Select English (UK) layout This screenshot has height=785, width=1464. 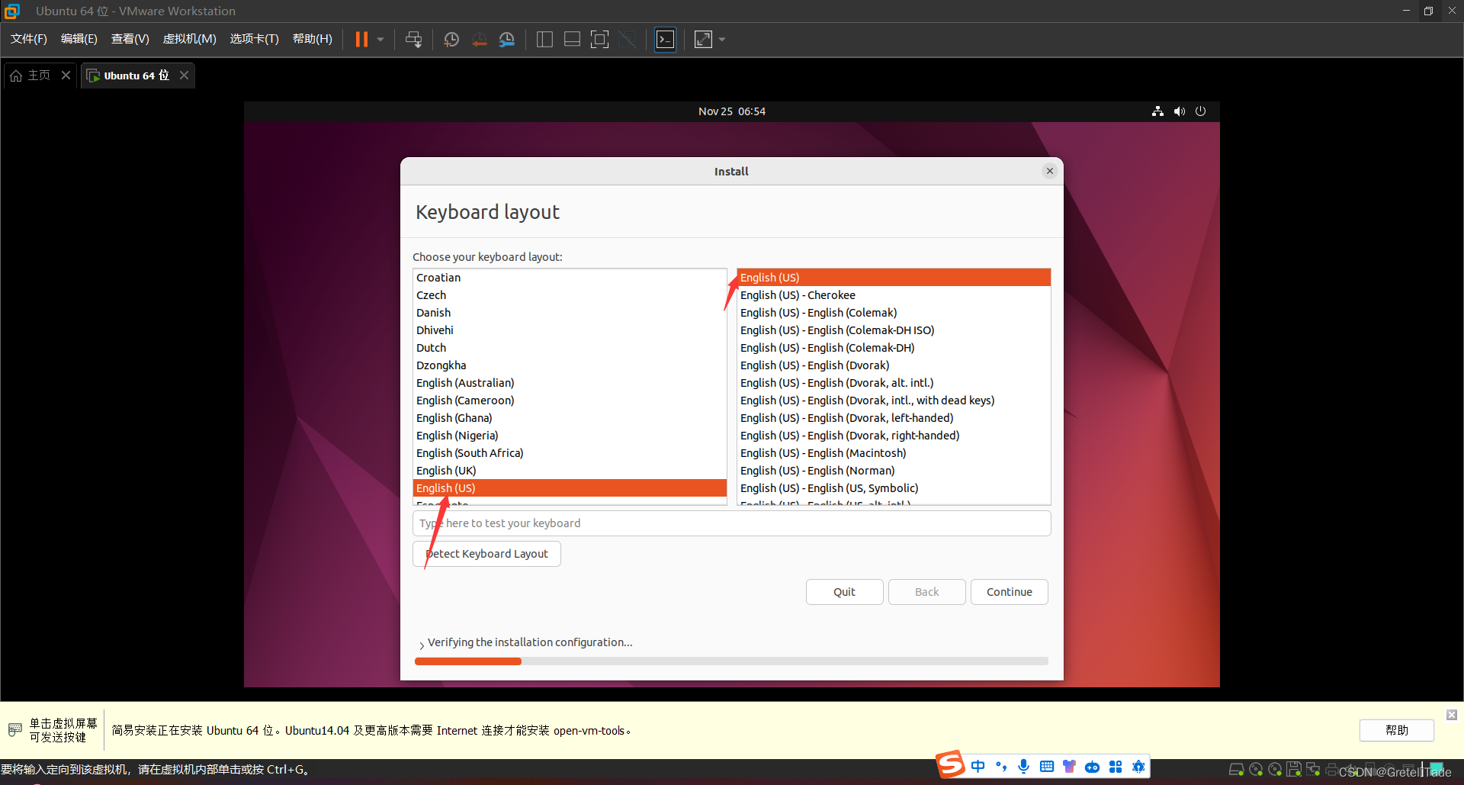(570, 471)
